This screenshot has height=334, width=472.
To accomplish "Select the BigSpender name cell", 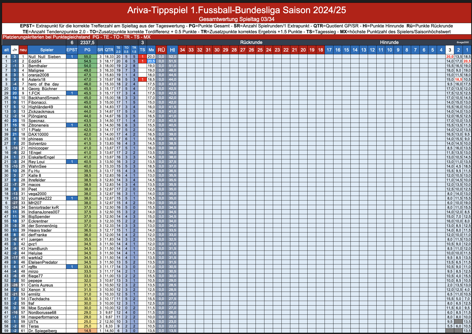I will [x=47, y=216].
